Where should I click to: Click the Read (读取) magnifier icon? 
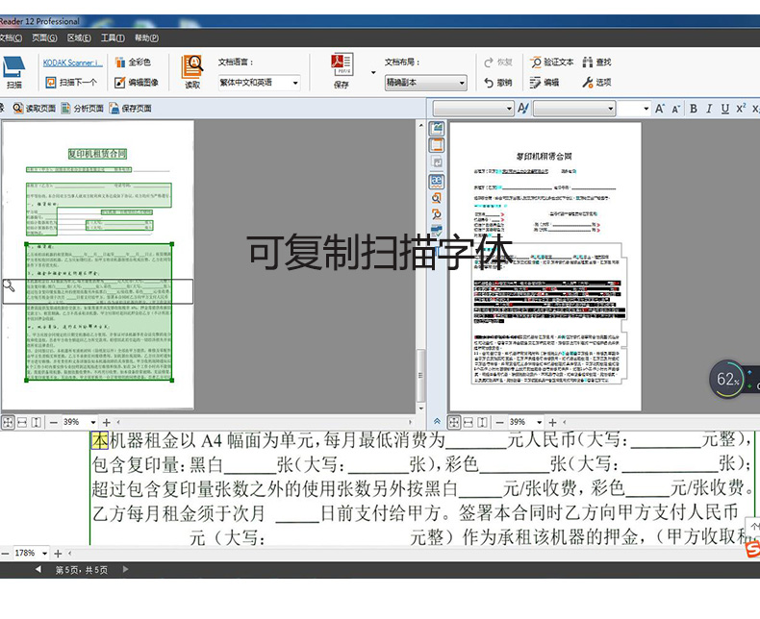pyautogui.click(x=192, y=71)
